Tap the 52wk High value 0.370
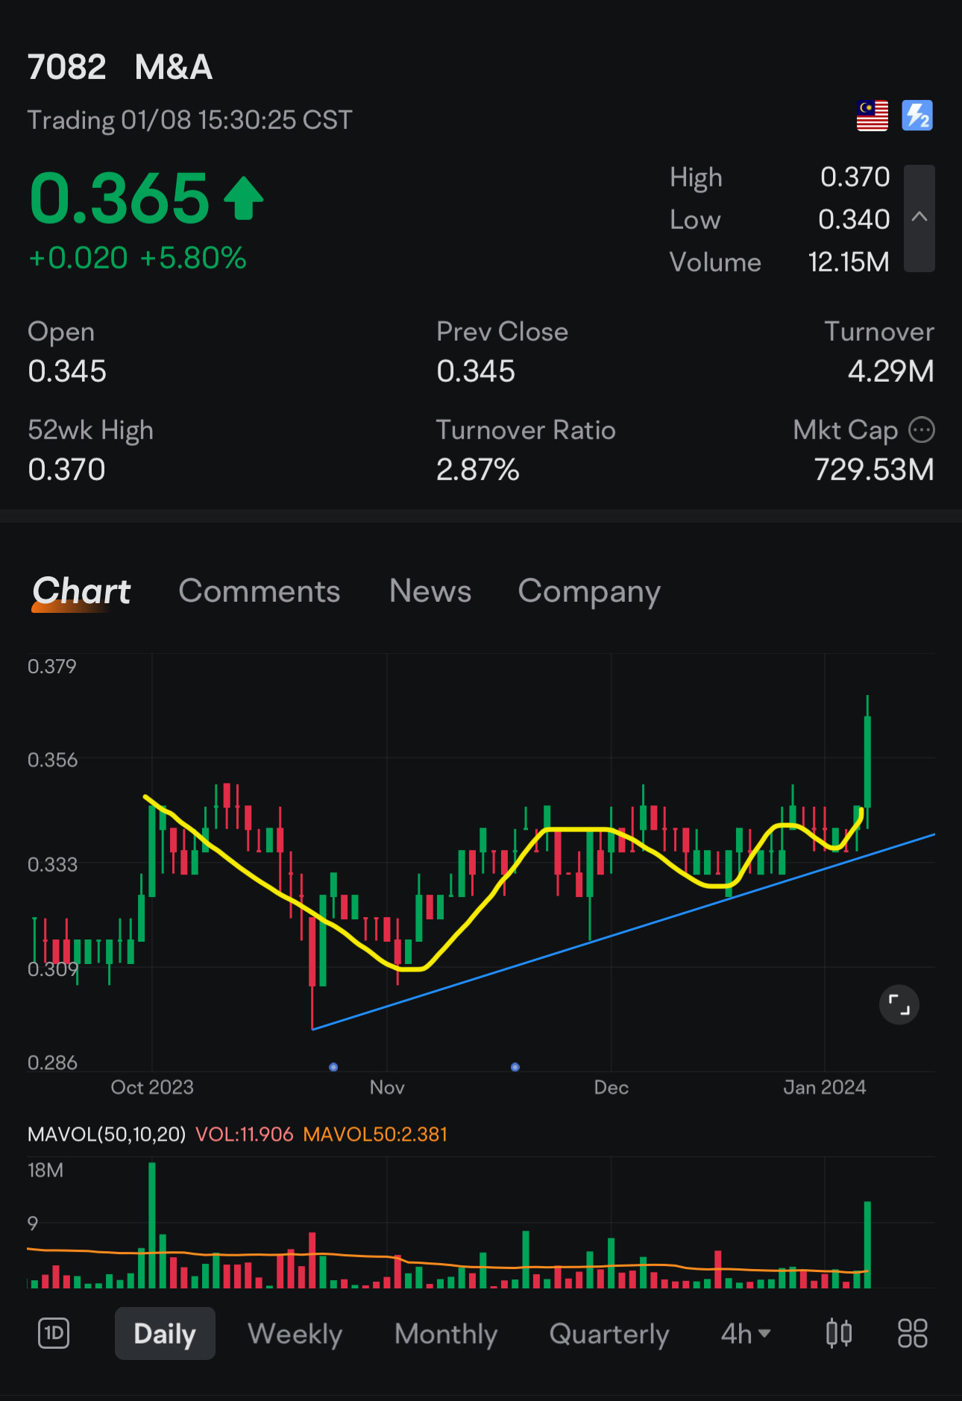This screenshot has width=962, height=1401. click(66, 470)
